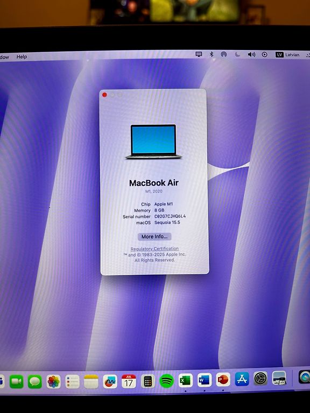
Task: Click the More Info... button
Action: tap(154, 237)
